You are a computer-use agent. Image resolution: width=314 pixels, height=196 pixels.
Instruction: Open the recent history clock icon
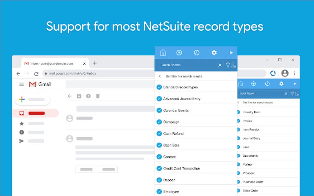tap(196, 53)
